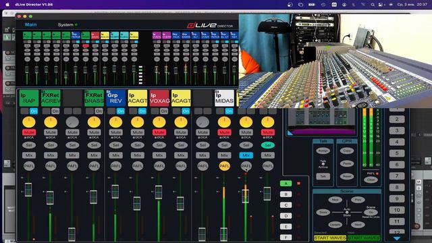Click the Paste button
This screenshot has height=243, width=432.
[347, 163]
